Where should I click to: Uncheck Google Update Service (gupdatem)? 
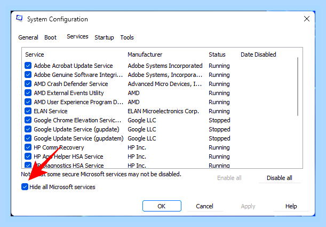click(28, 138)
